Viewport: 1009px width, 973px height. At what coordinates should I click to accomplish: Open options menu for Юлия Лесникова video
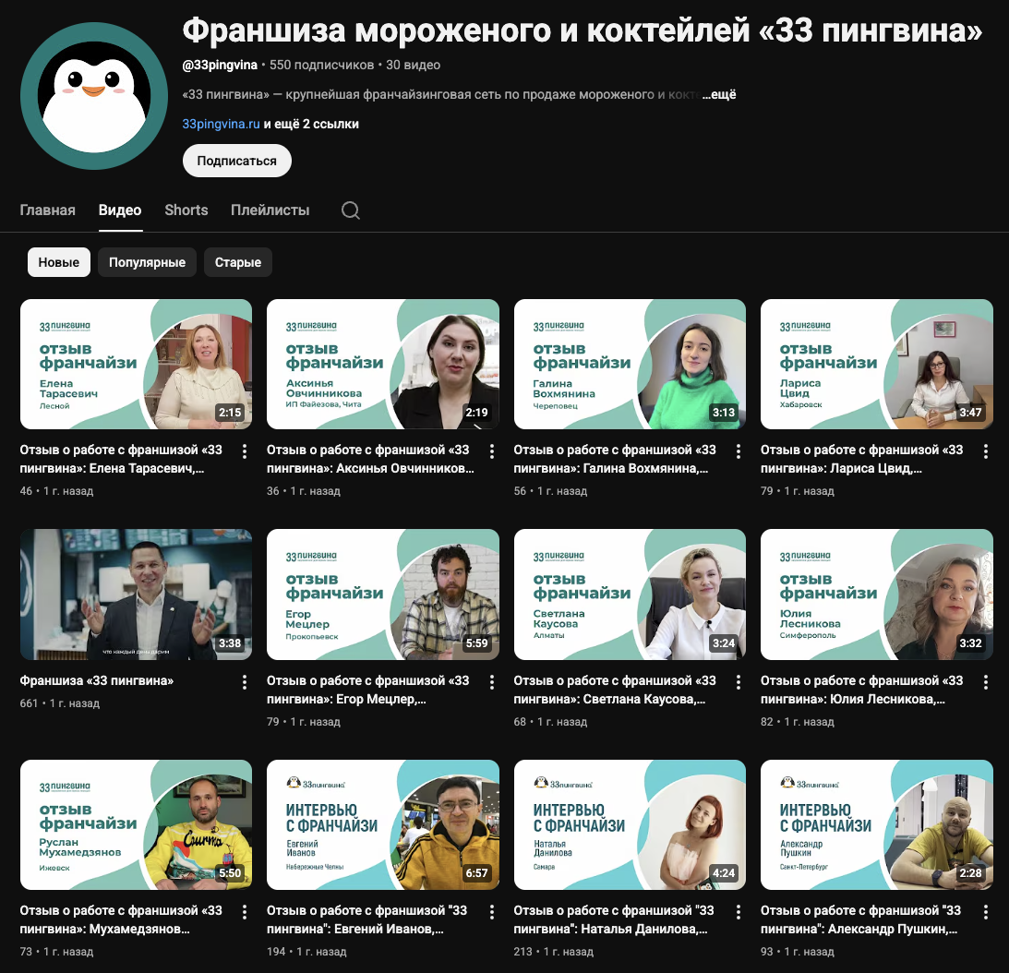pos(985,682)
